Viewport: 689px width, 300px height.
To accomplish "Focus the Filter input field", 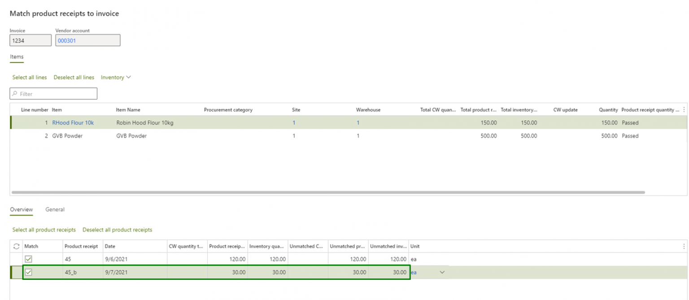I will pos(53,94).
